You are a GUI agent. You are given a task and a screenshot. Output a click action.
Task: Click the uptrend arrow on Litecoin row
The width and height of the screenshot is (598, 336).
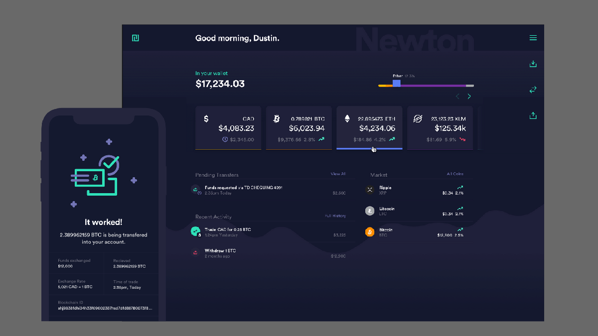460,208
